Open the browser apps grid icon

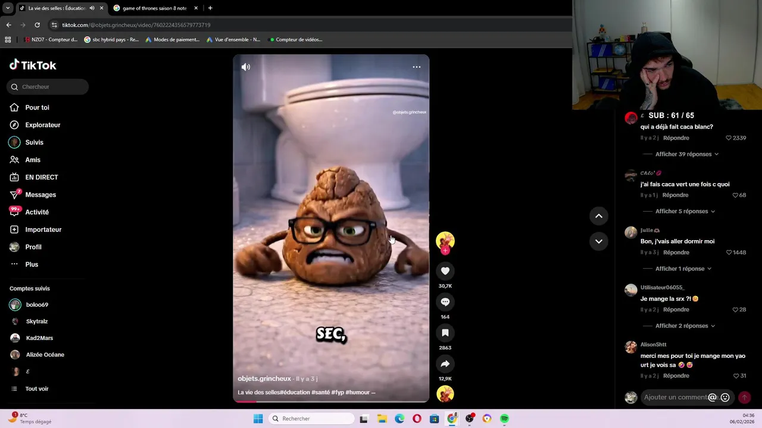point(8,40)
